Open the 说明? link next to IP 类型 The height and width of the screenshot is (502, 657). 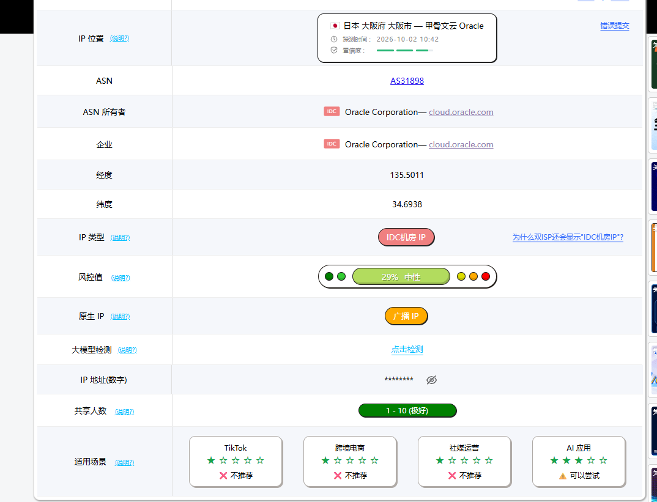121,238
